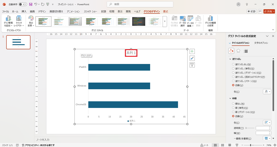Select 塗りつぶし (グラデーション)(G) radio button
The height and width of the screenshot is (147, 277).
(233, 73)
